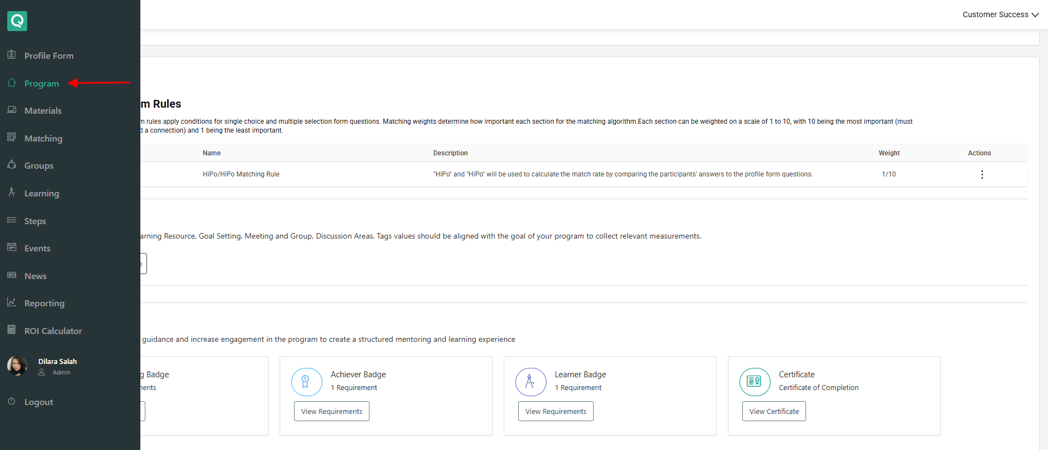Go to Steps in the sidebar
This screenshot has height=450, width=1048.
click(35, 221)
